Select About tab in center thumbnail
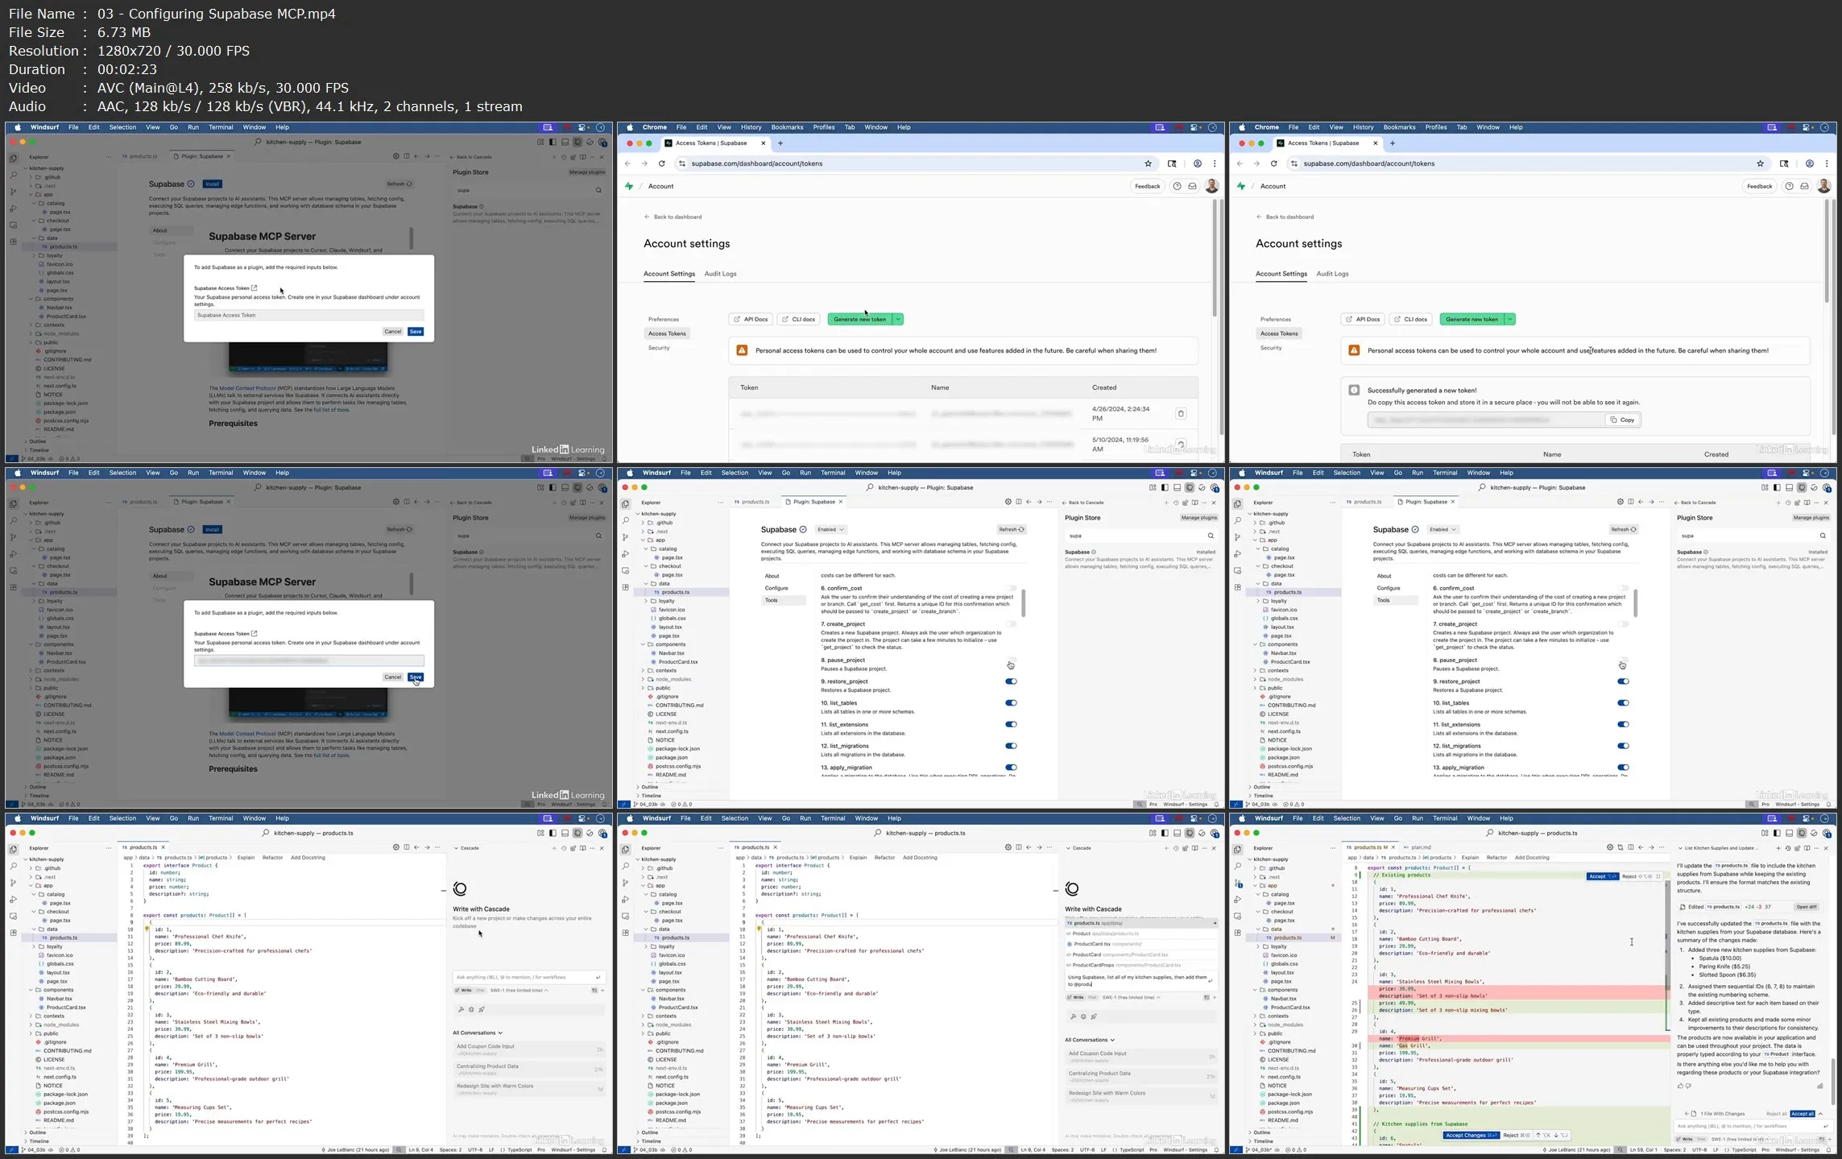The image size is (1842, 1159). tap(772, 576)
